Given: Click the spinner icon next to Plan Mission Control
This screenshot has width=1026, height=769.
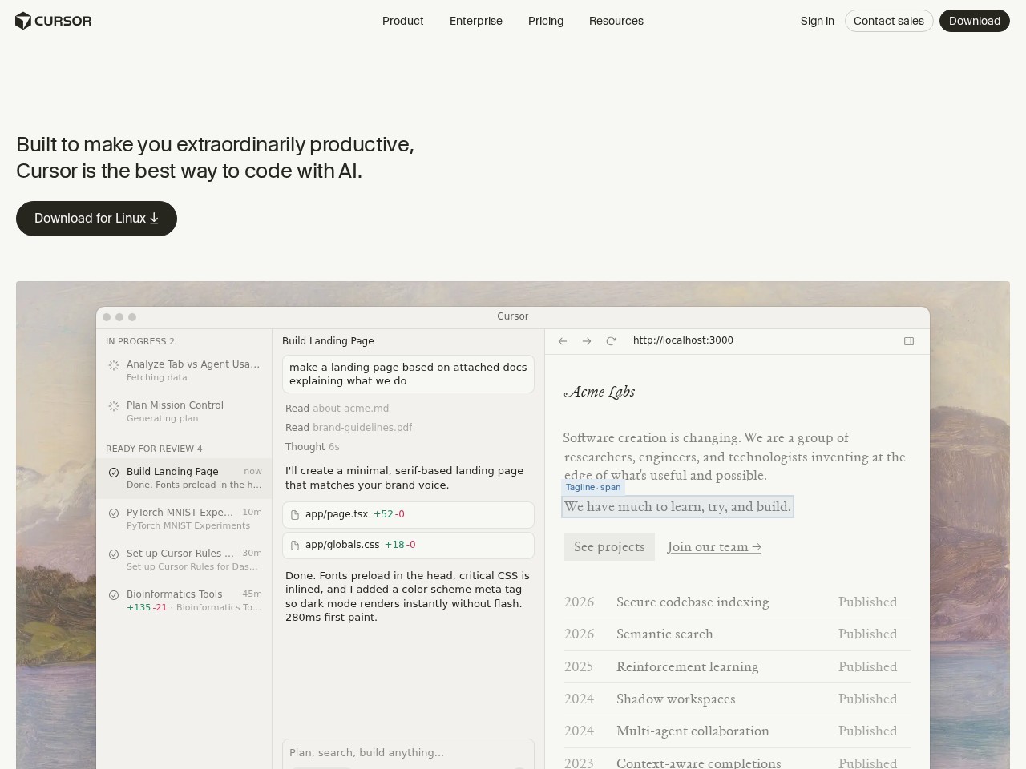Looking at the screenshot, I should click(x=113, y=406).
